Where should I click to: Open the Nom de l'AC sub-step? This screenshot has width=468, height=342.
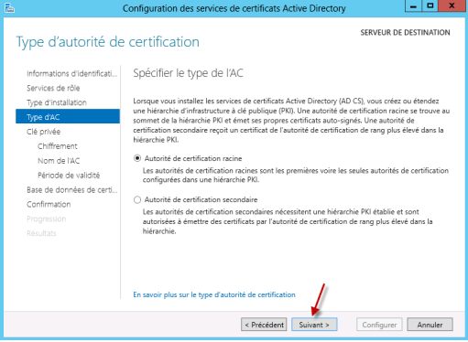[59, 161]
